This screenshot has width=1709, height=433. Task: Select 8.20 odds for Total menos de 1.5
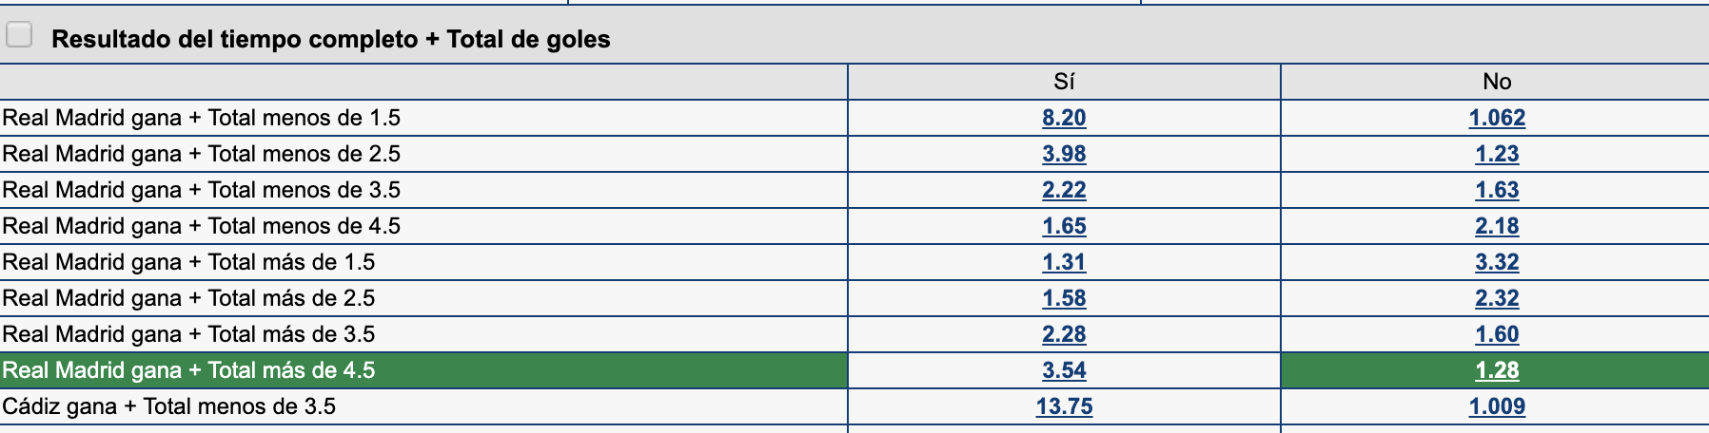point(1064,118)
